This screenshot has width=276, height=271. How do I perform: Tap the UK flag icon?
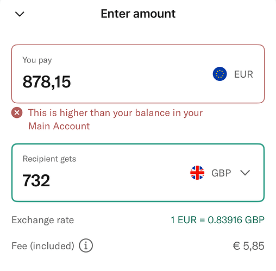tap(197, 173)
